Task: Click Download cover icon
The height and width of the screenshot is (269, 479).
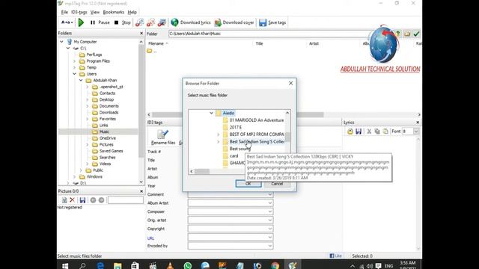Action: [x=218, y=22]
